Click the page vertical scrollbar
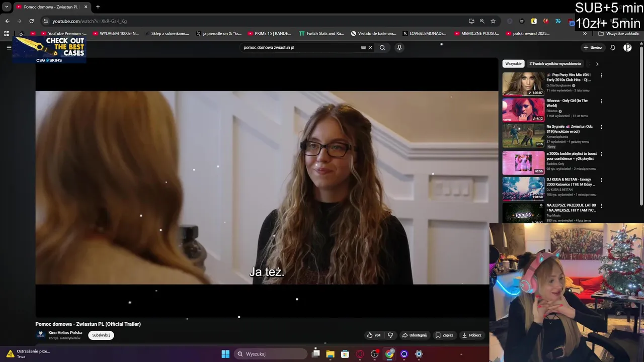Screen dimensions: 644x362 641,126
